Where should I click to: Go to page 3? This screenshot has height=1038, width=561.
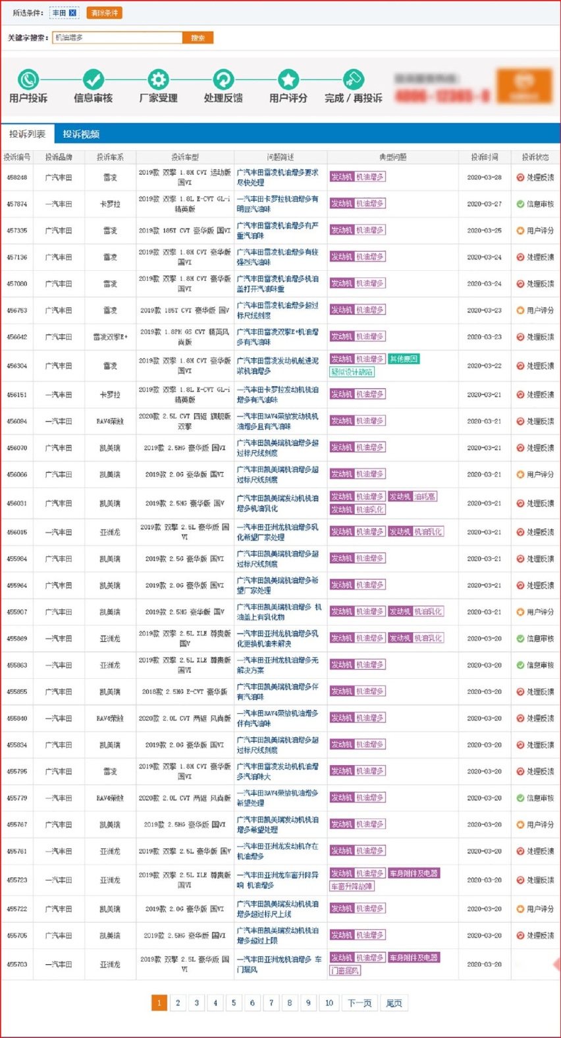click(x=196, y=1003)
